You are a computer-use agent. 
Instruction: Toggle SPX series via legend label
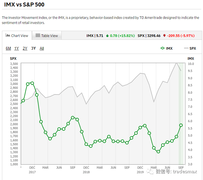point(193,49)
